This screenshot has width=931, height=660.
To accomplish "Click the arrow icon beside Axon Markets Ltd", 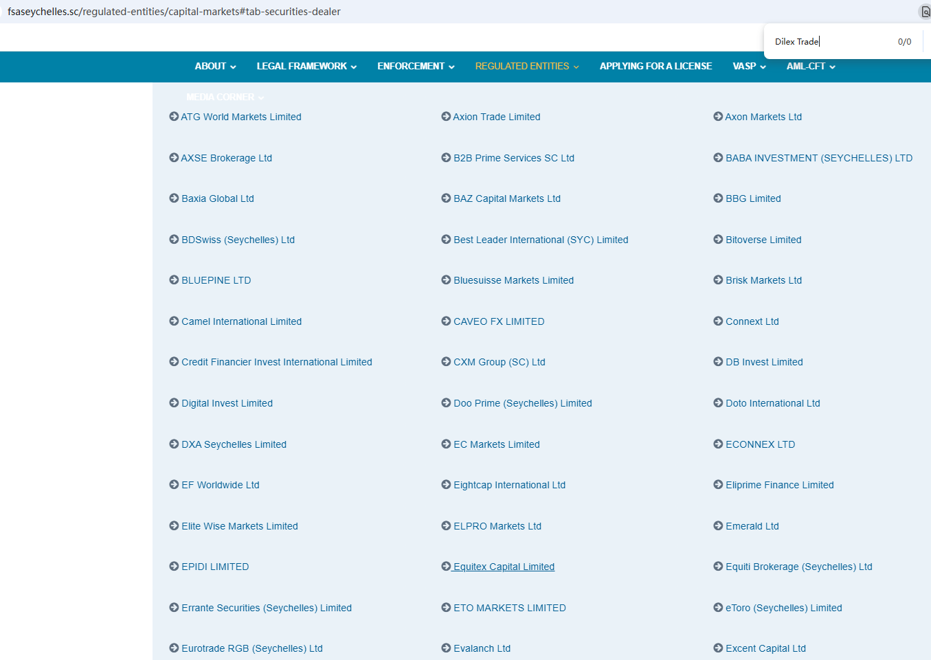I will [718, 117].
